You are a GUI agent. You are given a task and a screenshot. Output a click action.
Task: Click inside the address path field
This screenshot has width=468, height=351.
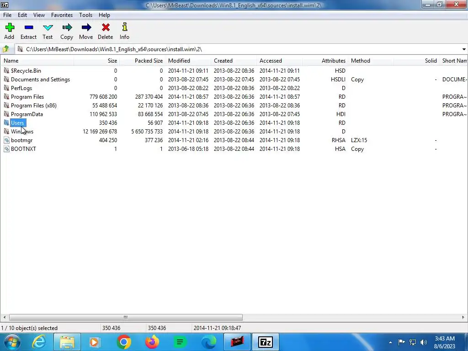click(x=239, y=49)
